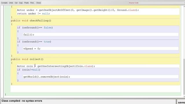
Task: Click the Cut button
Action: point(16,3)
